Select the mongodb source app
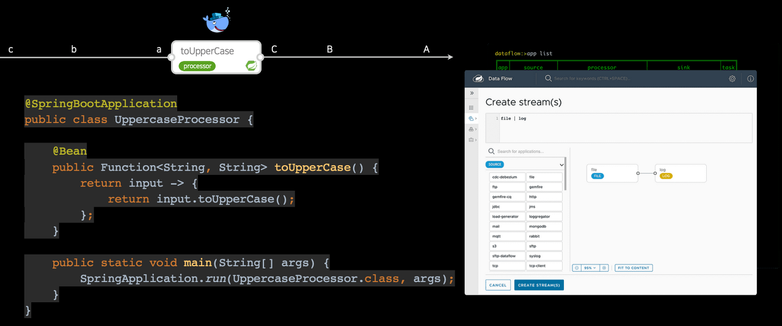 point(544,226)
